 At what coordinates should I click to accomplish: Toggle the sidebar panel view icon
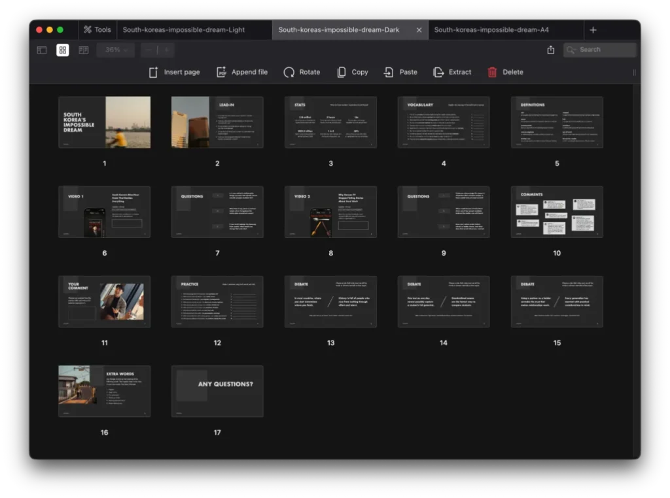click(42, 50)
